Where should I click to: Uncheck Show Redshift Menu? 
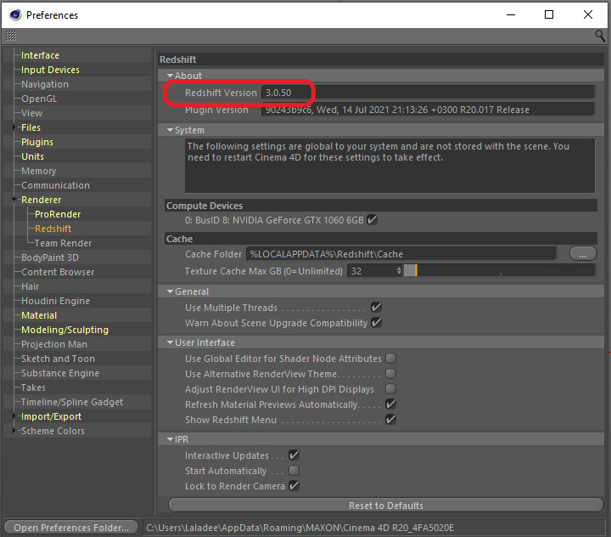point(390,419)
